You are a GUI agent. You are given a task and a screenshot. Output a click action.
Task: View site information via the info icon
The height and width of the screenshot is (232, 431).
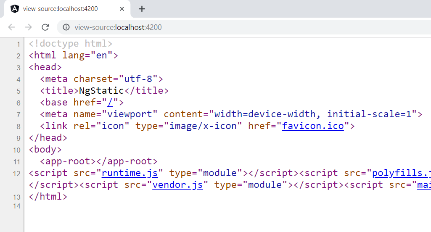click(x=66, y=27)
